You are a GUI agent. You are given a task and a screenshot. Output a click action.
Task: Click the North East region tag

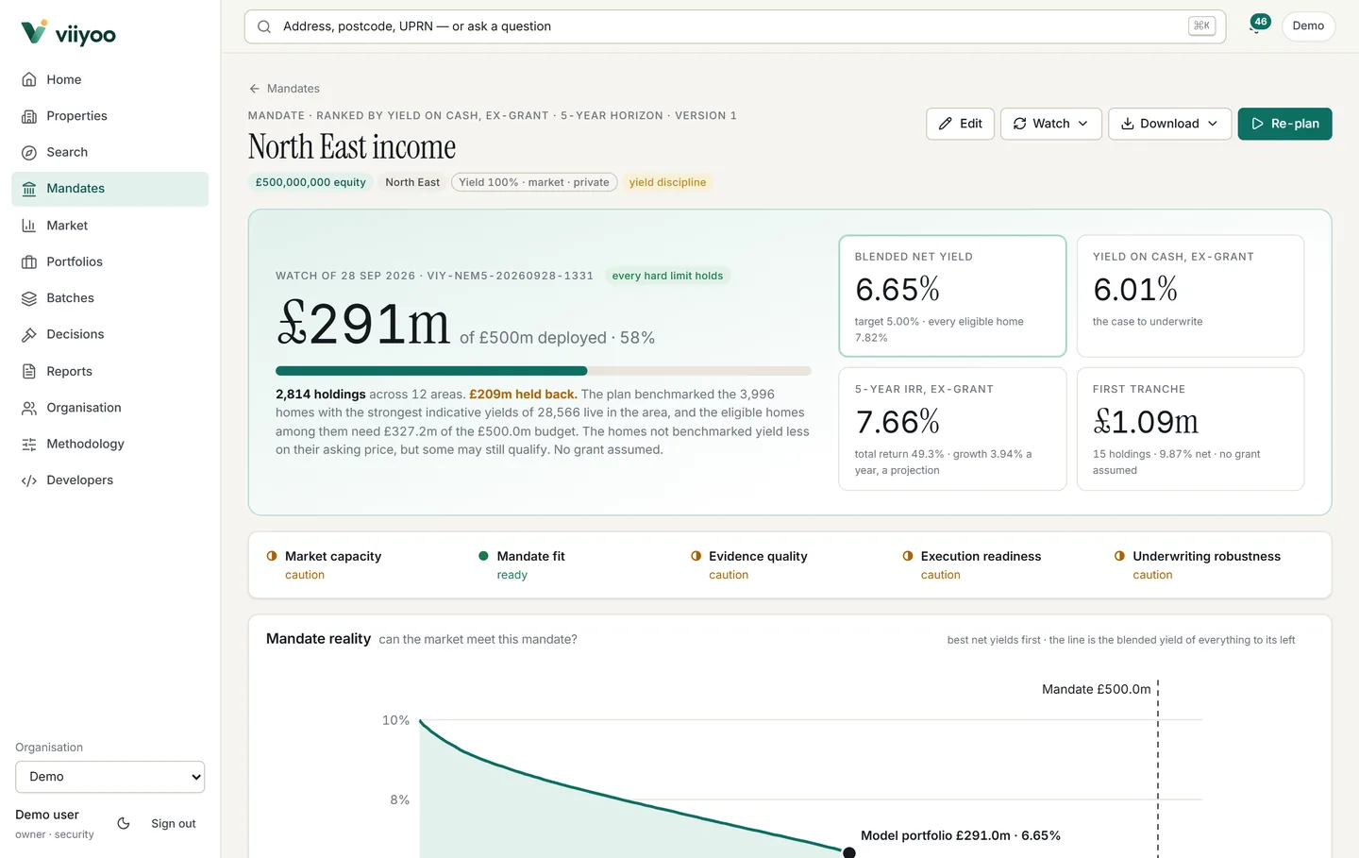[412, 182]
